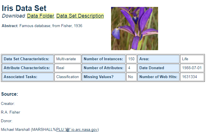The image size is (206, 132).
Task: Click the donor email address link
Action: [x=77, y=130]
